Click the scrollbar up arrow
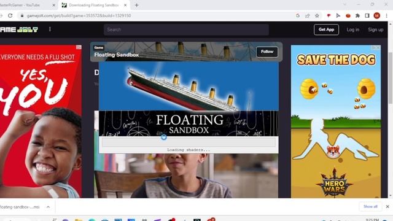This screenshot has height=221, width=393. [391, 23]
